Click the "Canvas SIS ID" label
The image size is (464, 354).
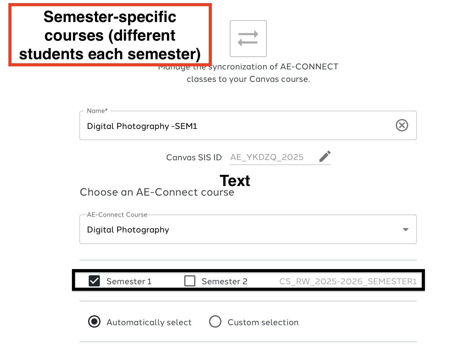click(194, 157)
